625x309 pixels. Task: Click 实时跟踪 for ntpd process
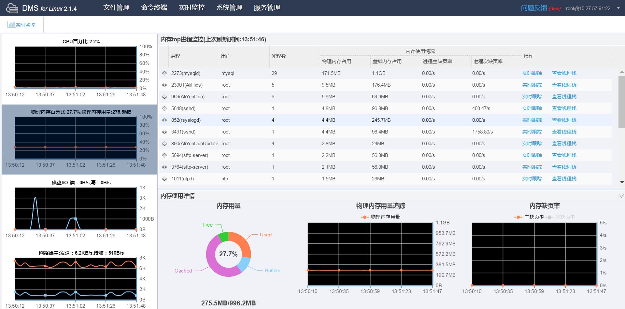pos(532,179)
